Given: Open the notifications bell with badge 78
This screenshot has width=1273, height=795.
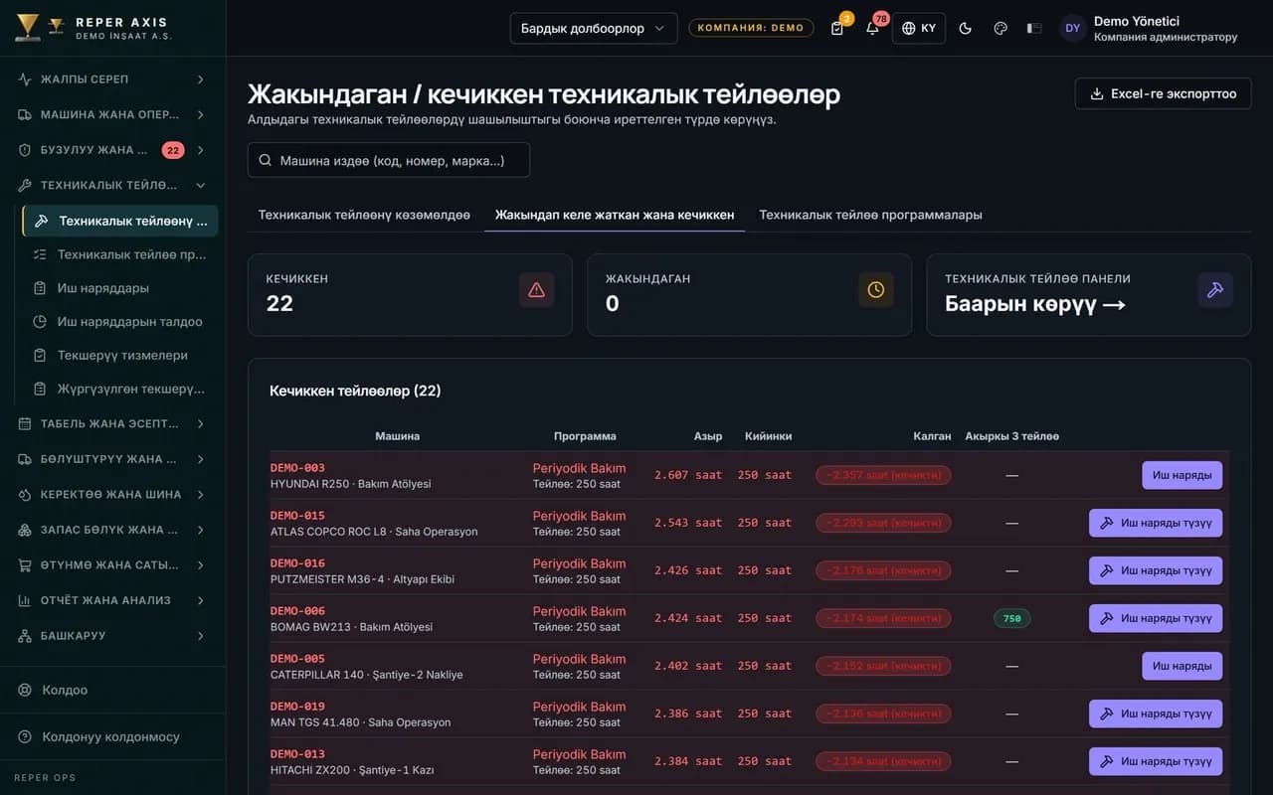Looking at the screenshot, I should coord(872,28).
